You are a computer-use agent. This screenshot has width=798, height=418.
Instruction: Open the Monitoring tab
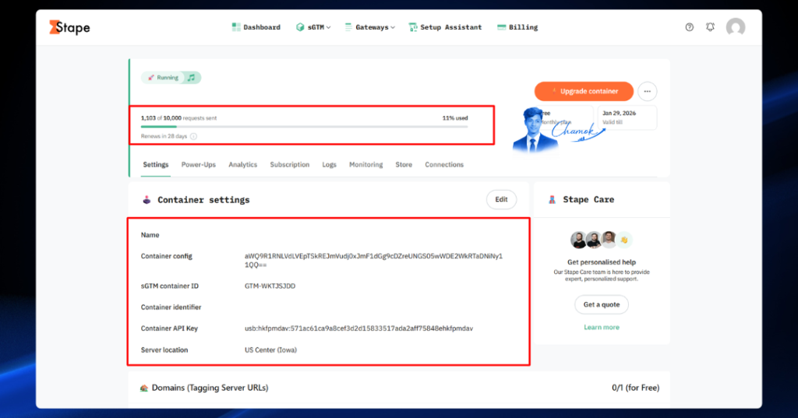click(x=366, y=165)
